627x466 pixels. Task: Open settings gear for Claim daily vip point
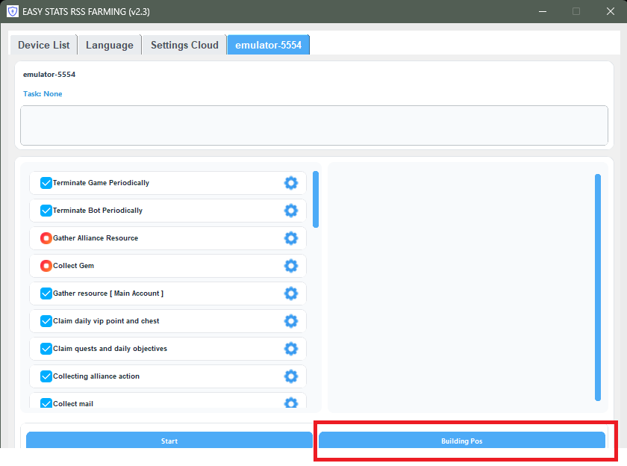click(290, 321)
